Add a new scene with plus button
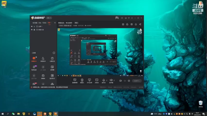 coord(55,23)
